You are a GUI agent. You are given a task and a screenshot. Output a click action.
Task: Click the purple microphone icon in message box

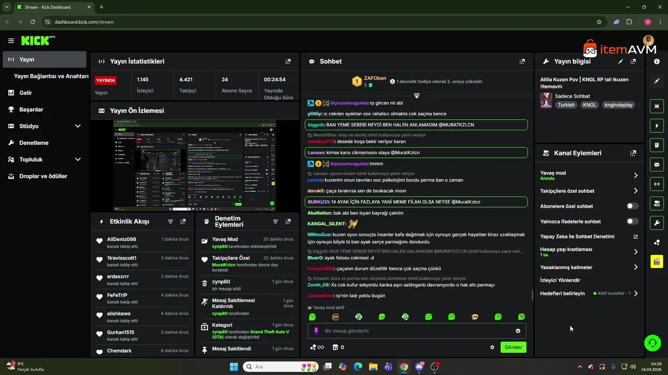(x=316, y=331)
